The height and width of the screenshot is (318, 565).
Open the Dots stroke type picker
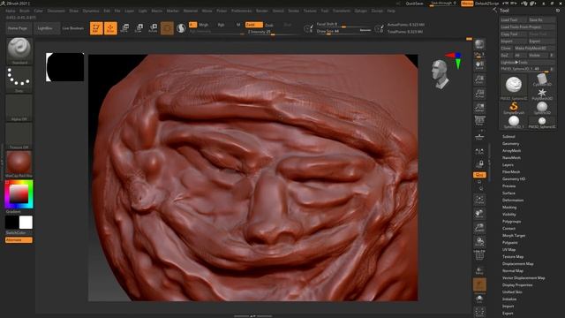[19, 79]
